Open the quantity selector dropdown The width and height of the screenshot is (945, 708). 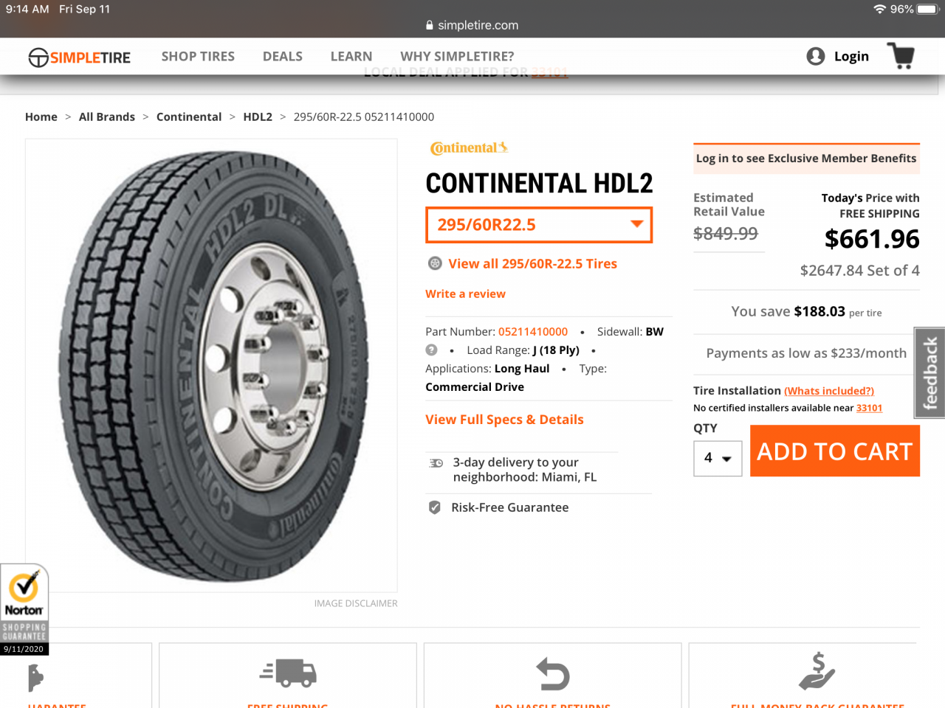point(717,458)
